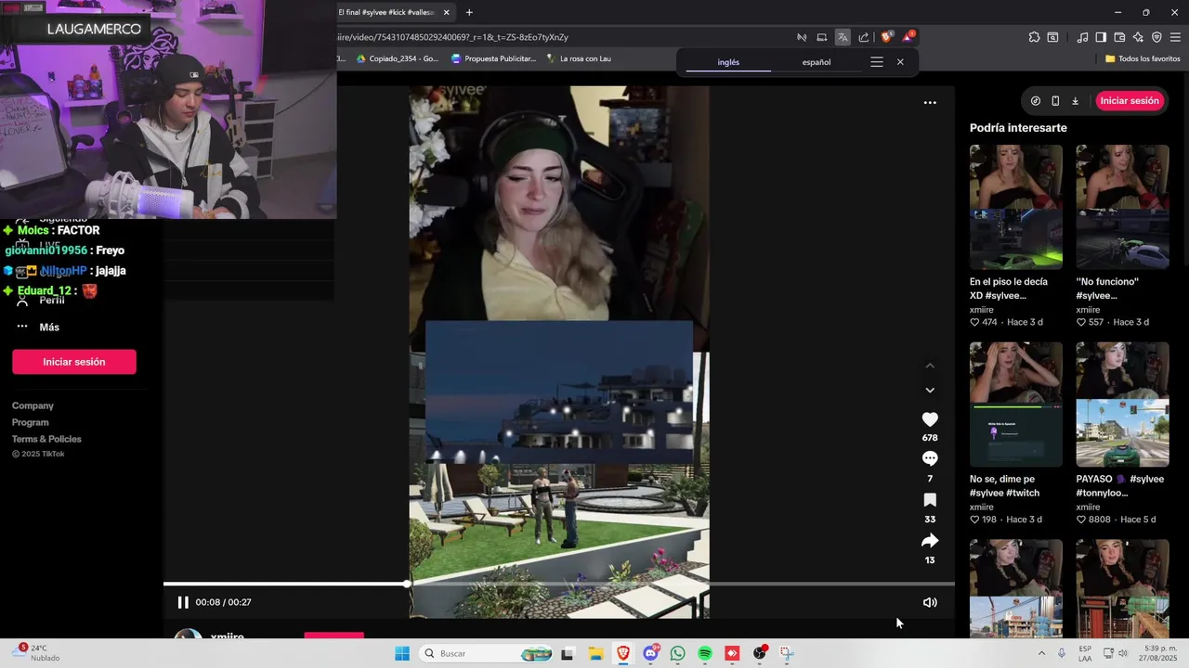Go to previous video with up chevron

click(x=930, y=366)
